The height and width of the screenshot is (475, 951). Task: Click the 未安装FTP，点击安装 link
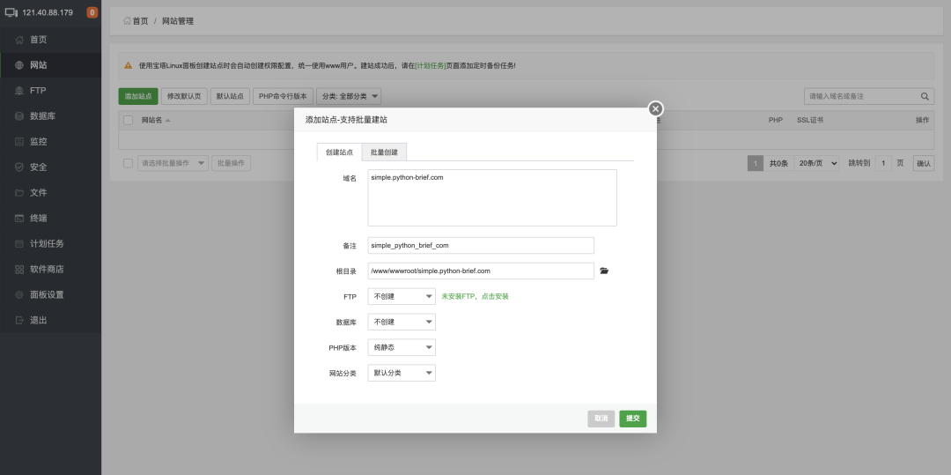click(x=475, y=297)
